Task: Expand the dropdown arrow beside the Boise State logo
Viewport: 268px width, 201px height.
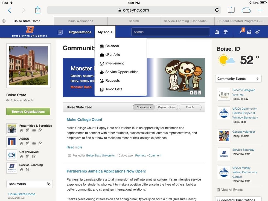Action: [x=60, y=32]
